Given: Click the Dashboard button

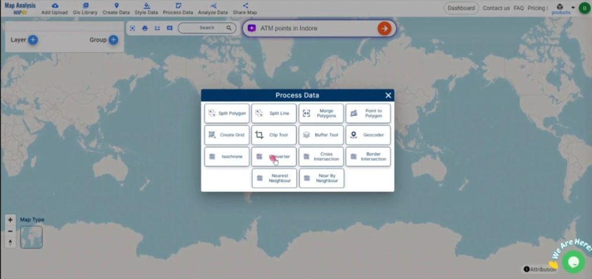Looking at the screenshot, I should tap(461, 8).
